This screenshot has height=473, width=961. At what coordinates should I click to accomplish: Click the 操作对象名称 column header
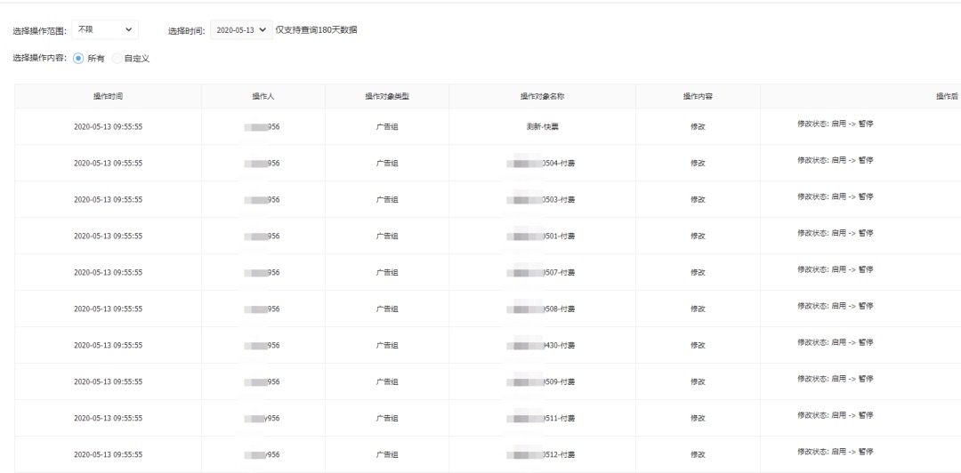(x=542, y=96)
